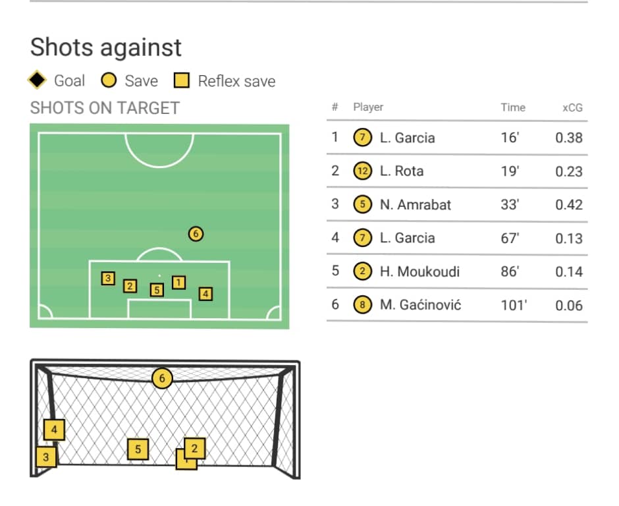The height and width of the screenshot is (506, 619).
Task: Select square marker 4 in the goal frame
Action: coord(54,430)
